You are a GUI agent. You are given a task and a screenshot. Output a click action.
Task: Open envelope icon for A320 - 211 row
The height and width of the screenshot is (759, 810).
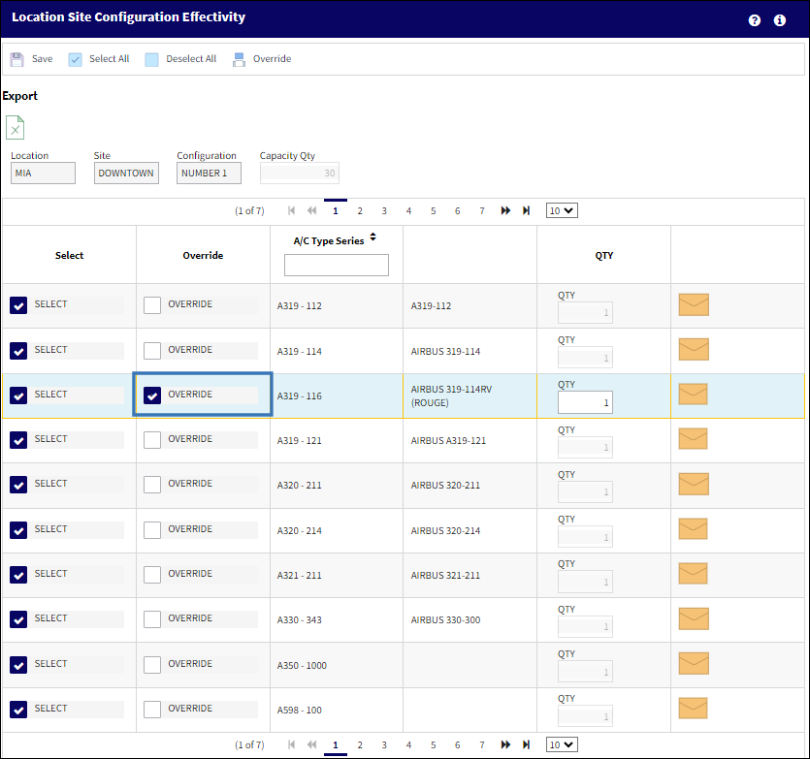pos(694,484)
